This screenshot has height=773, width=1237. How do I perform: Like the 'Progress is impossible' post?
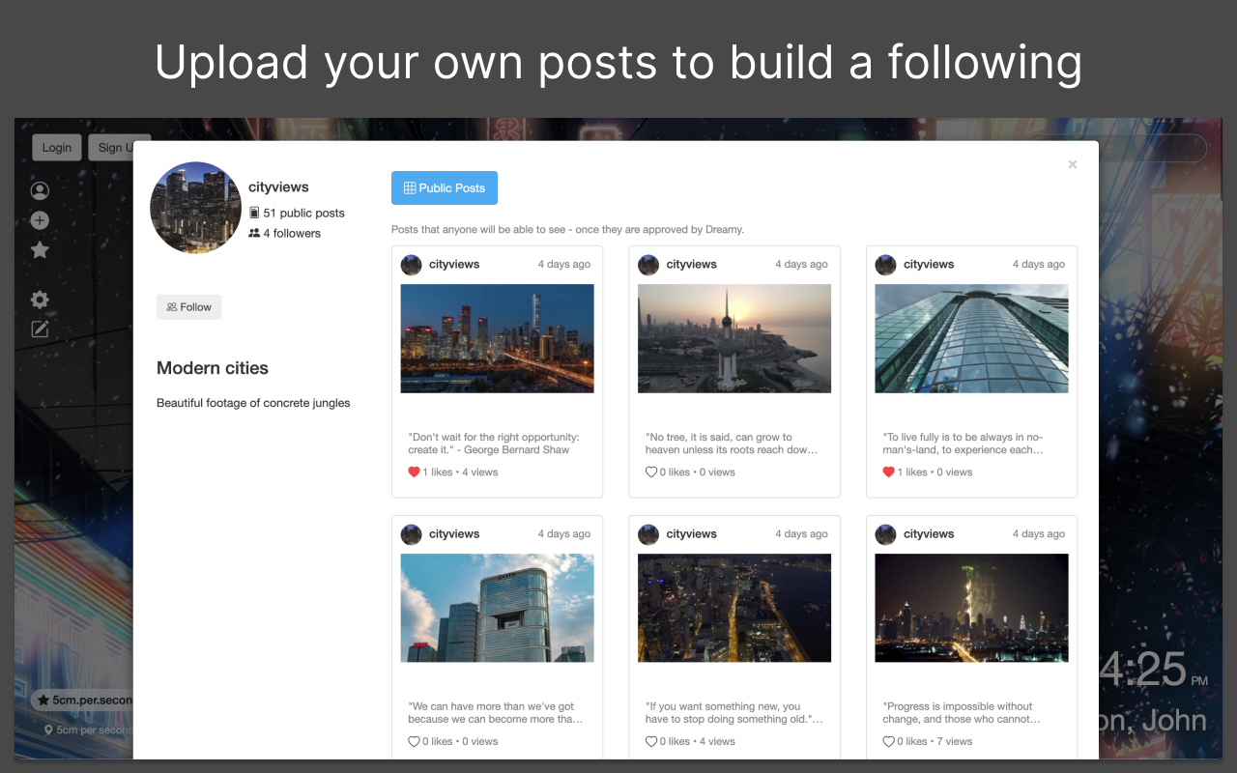tap(888, 742)
